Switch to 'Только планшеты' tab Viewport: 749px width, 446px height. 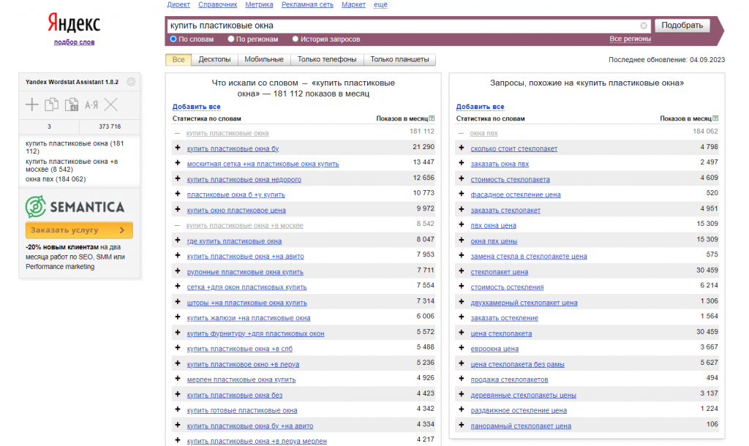399,59
